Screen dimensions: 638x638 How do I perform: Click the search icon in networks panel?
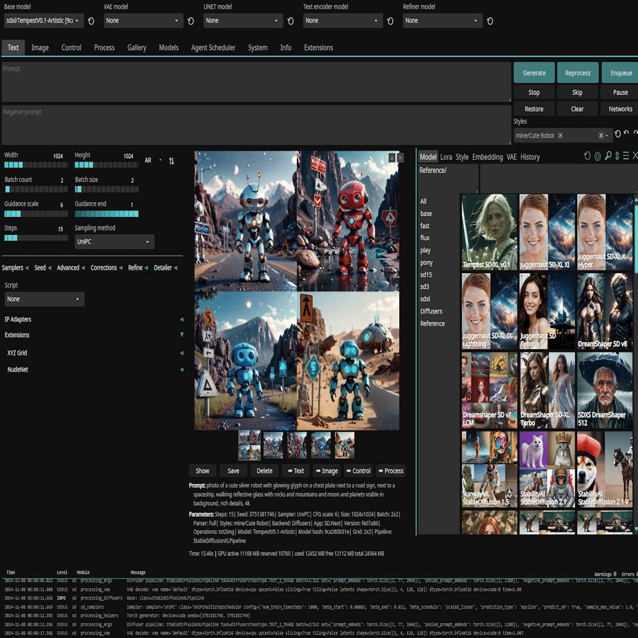[x=607, y=157]
